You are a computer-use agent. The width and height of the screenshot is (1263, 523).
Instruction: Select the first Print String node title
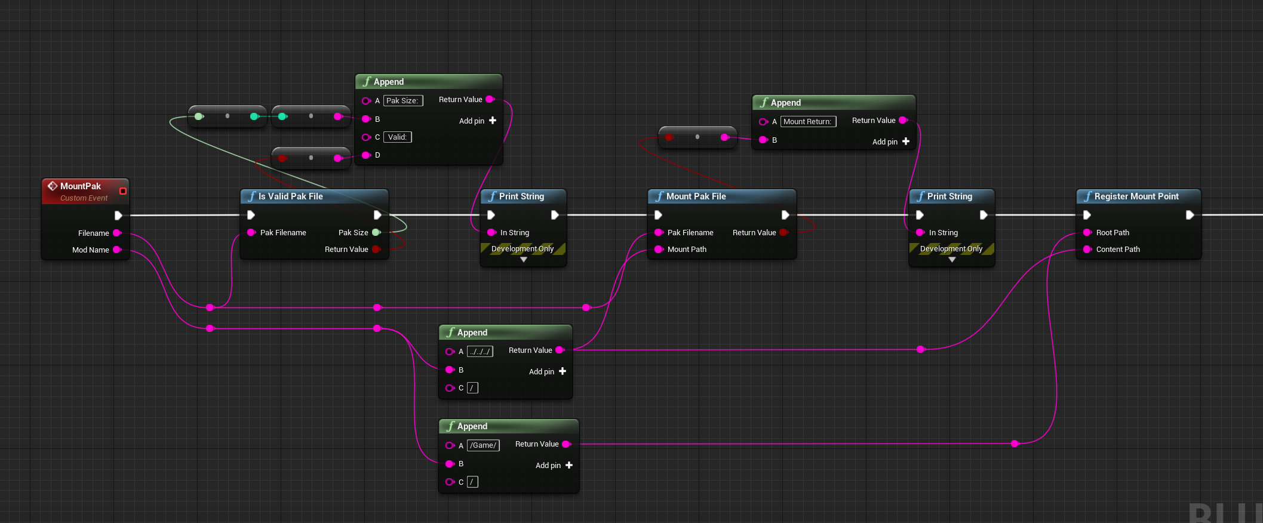(521, 196)
